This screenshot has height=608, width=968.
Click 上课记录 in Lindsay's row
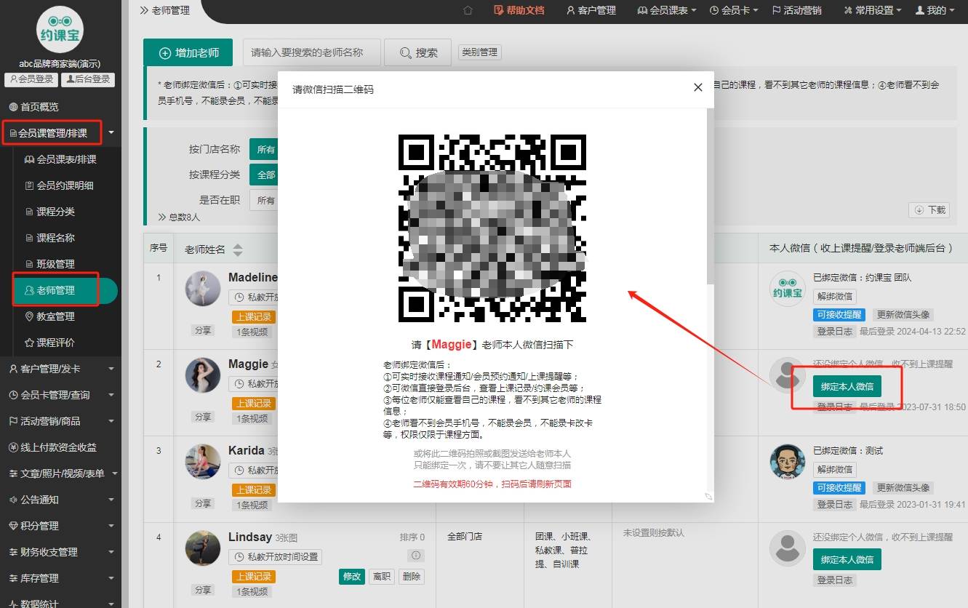[x=253, y=576]
